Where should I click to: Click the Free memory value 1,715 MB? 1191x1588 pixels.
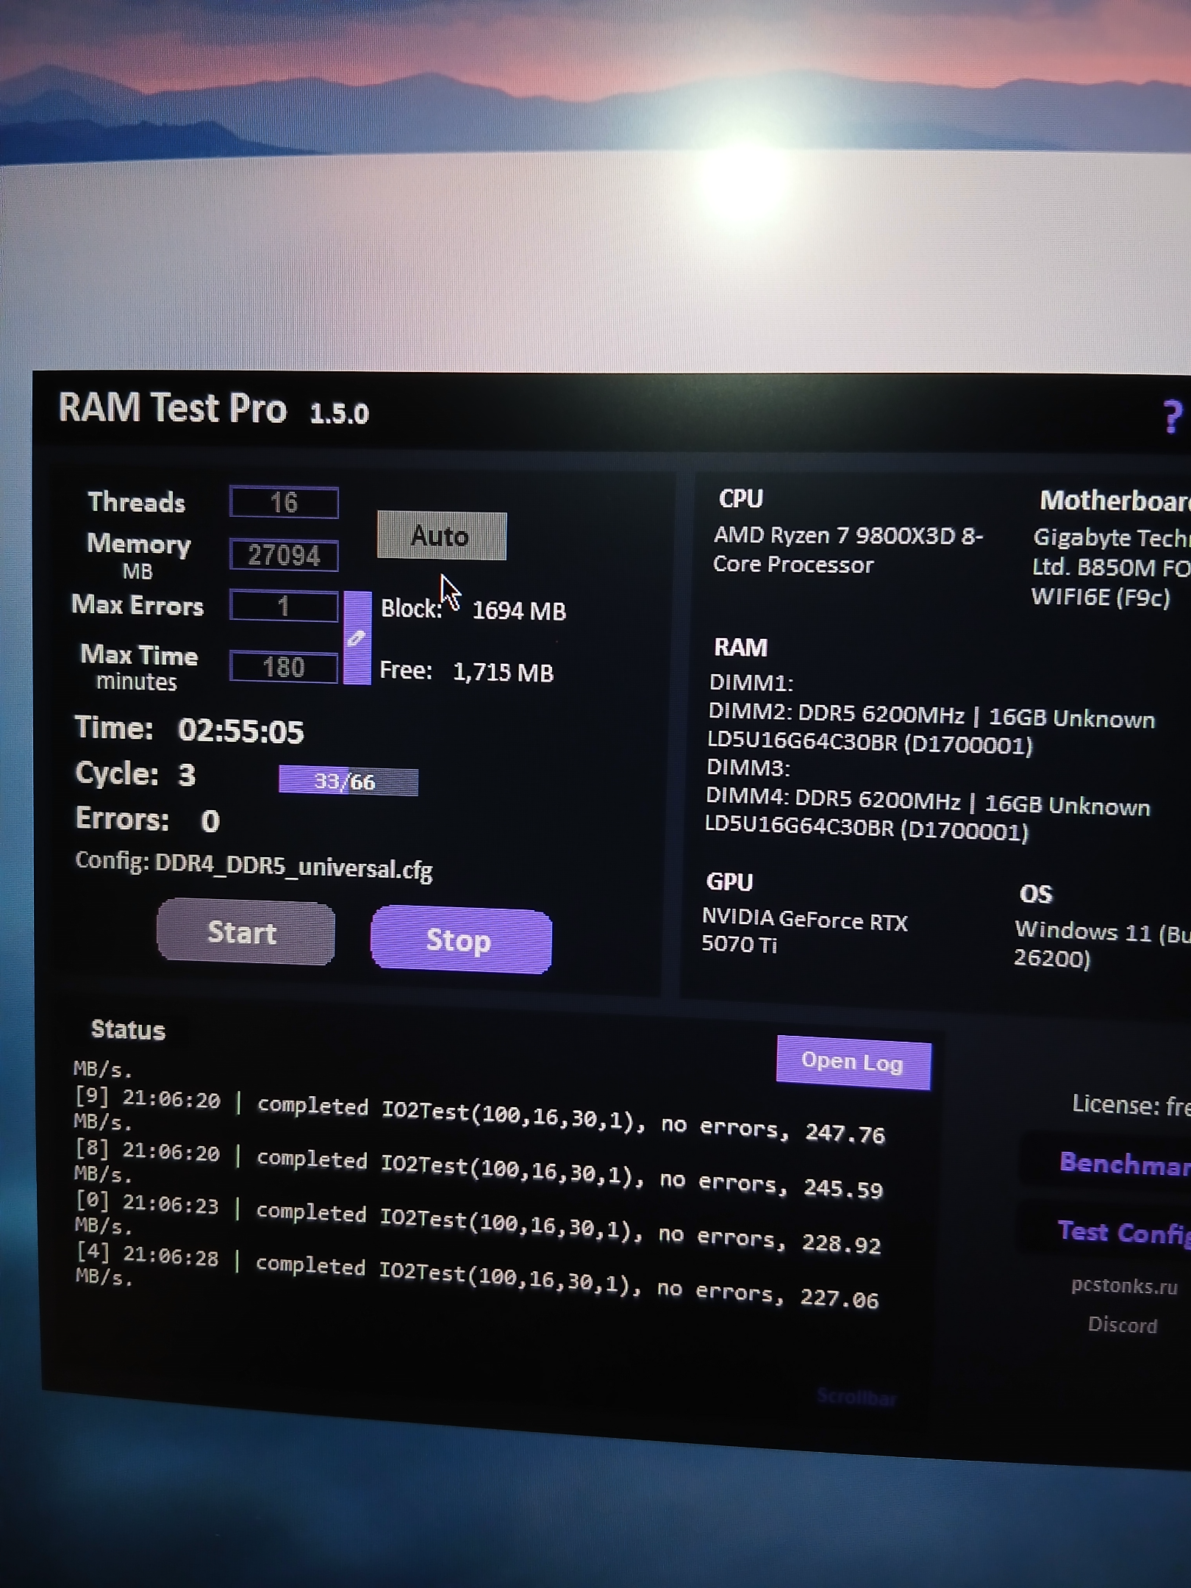pyautogui.click(x=503, y=672)
